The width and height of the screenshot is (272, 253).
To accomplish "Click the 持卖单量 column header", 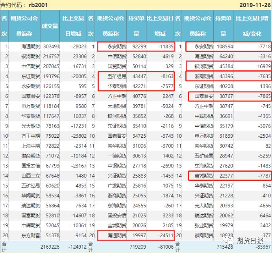I will (223, 26).
